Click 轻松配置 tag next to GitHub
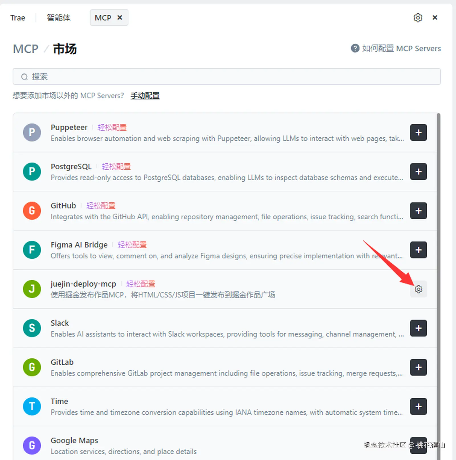456x460 pixels. point(101,206)
